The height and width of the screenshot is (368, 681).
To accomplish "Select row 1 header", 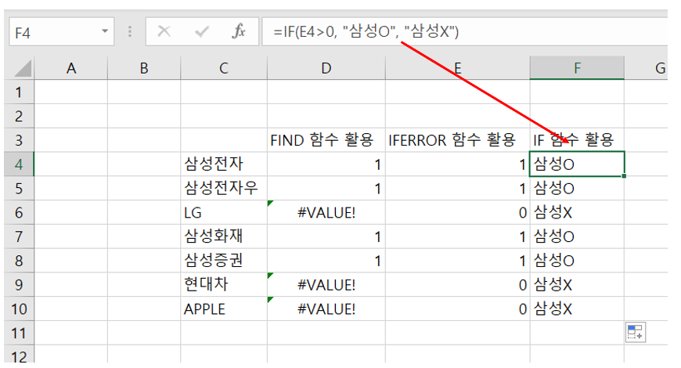I will point(19,92).
